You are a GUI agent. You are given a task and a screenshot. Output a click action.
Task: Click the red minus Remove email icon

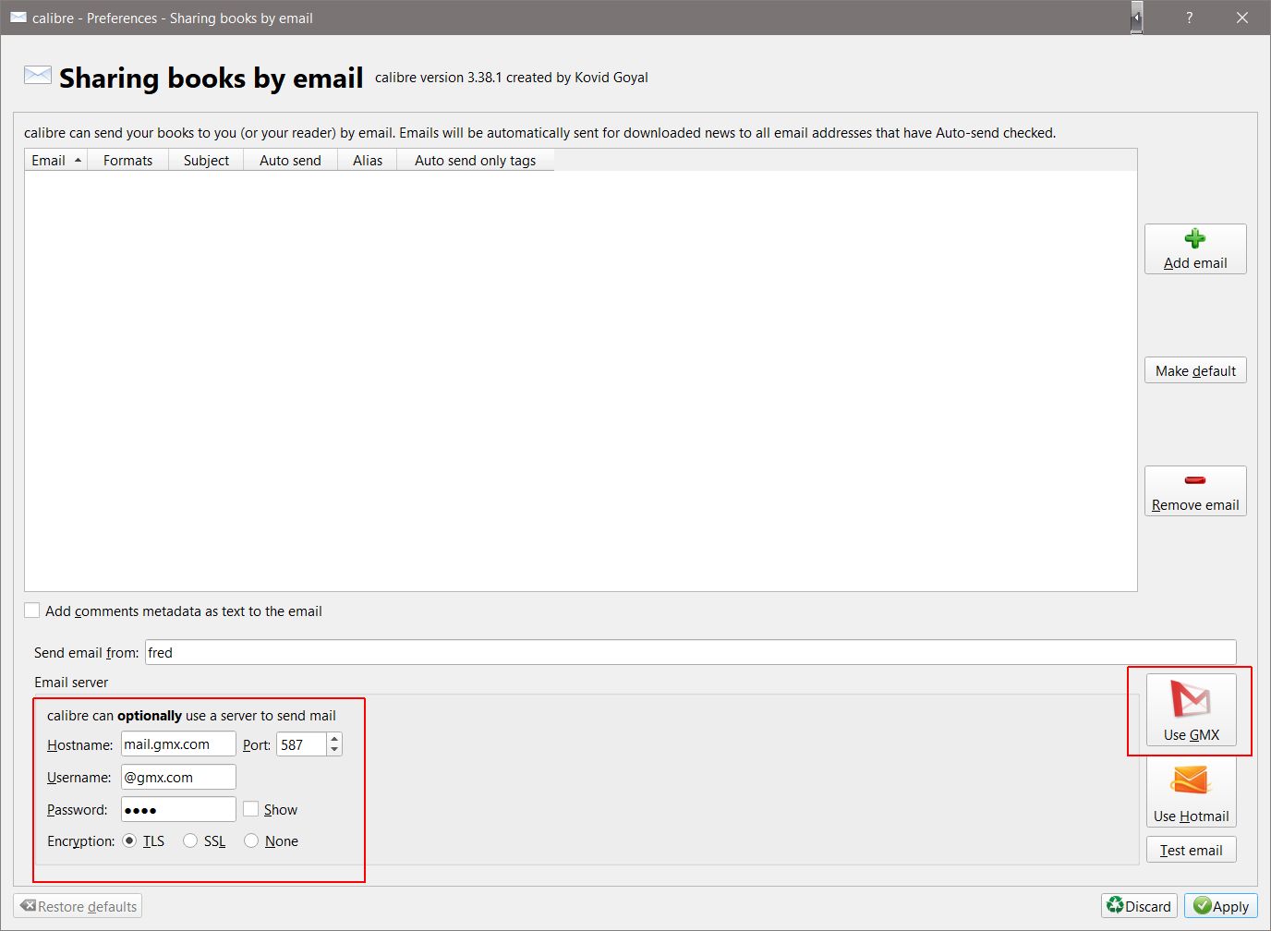coord(1194,480)
